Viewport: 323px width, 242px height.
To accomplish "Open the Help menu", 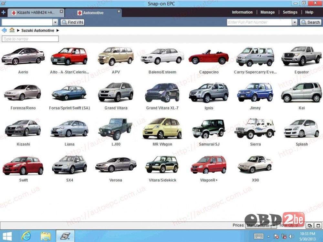I will [x=309, y=12].
